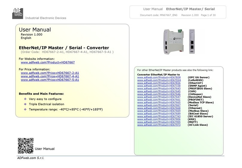Click 'Document code: MN67667_ENG' in header

point(159,15)
